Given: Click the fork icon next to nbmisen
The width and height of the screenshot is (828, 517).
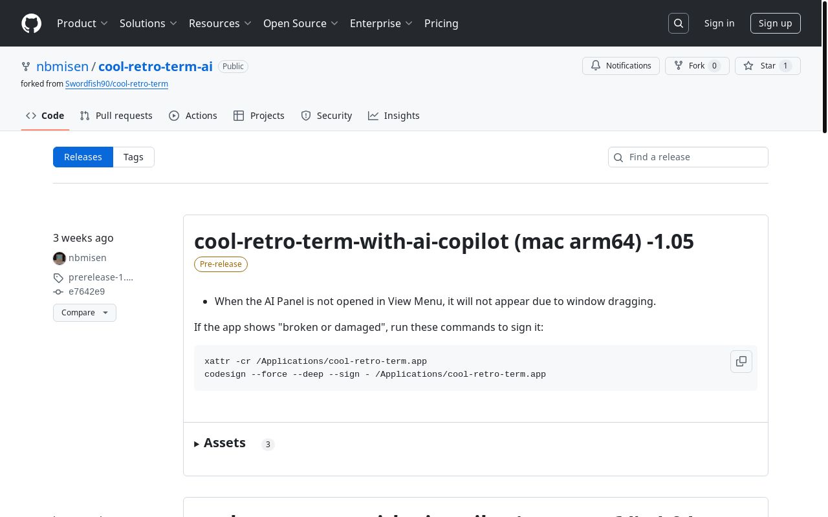Looking at the screenshot, I should pyautogui.click(x=26, y=66).
